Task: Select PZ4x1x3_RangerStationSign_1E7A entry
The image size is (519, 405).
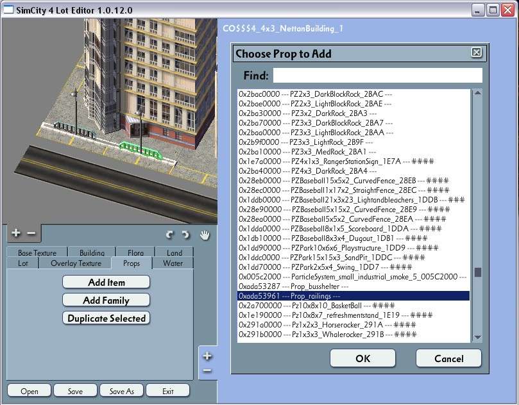Action: pyautogui.click(x=353, y=161)
